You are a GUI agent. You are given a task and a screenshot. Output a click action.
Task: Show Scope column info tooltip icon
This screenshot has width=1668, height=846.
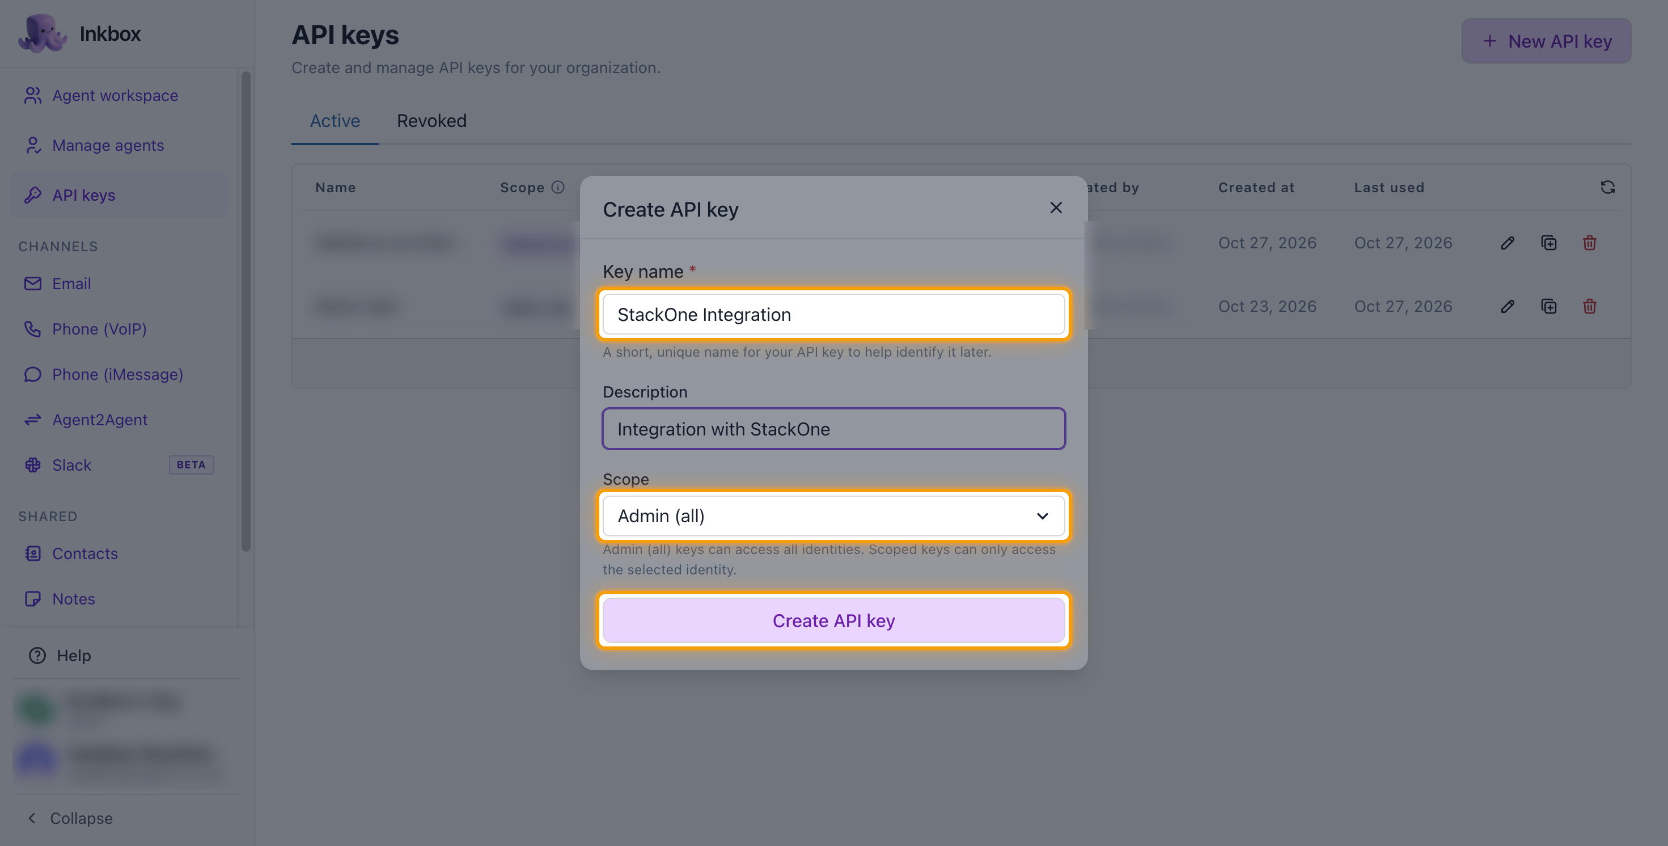coord(557,187)
